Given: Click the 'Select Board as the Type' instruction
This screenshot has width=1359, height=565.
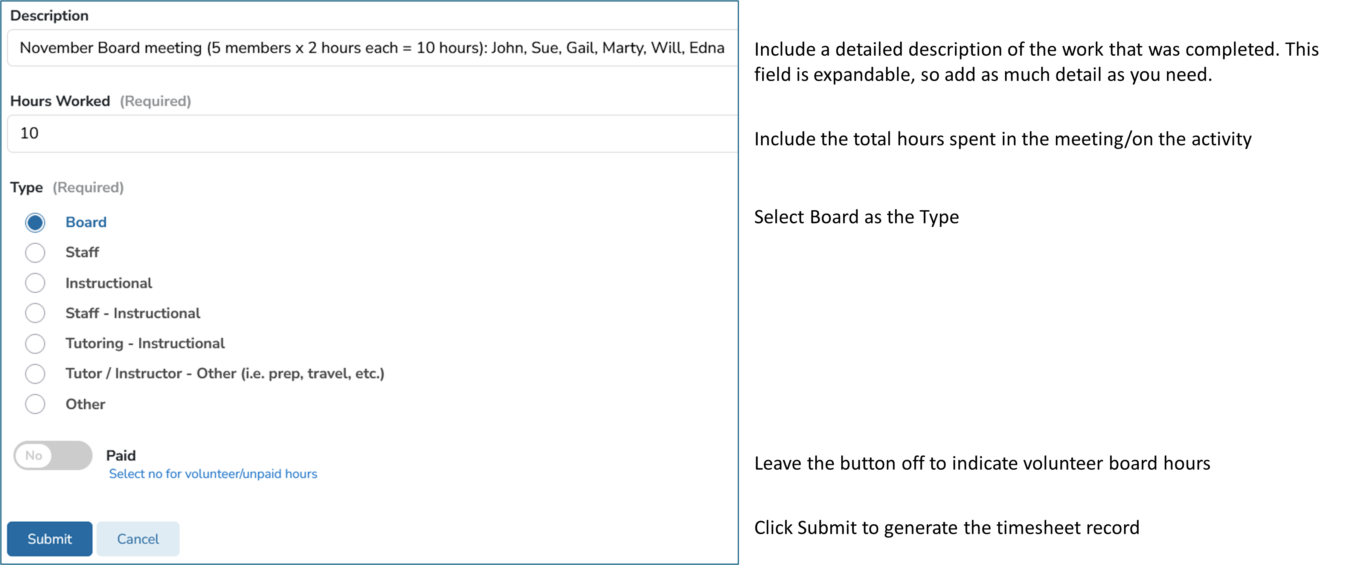Looking at the screenshot, I should point(856,217).
